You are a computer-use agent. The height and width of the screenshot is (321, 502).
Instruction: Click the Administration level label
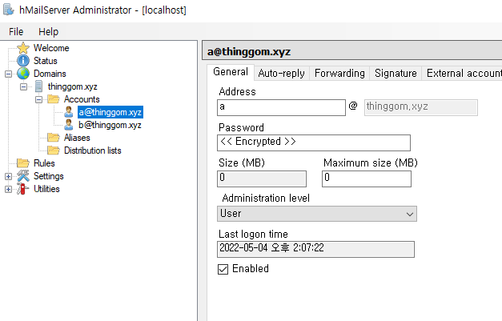click(266, 198)
